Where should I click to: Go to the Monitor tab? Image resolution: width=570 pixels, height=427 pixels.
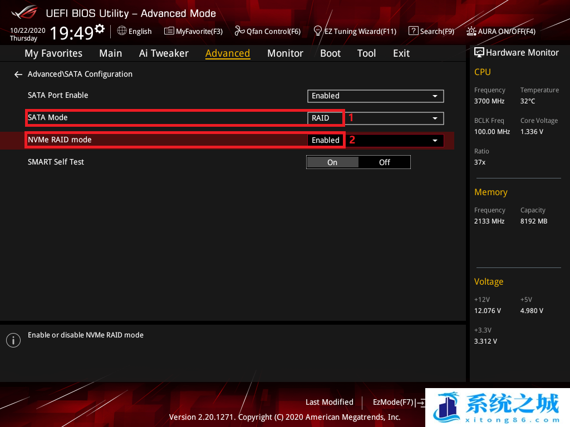(x=285, y=53)
